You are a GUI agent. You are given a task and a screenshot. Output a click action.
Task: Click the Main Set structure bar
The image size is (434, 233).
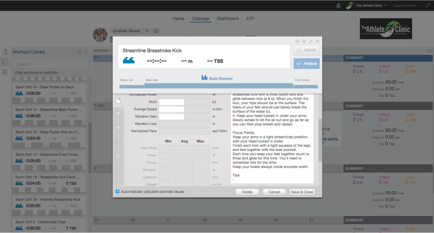(x=219, y=86)
